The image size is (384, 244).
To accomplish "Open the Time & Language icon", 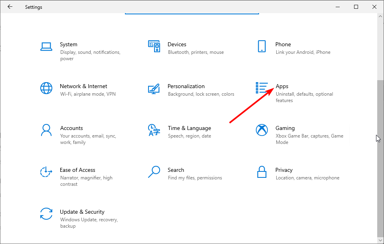I will [154, 130].
